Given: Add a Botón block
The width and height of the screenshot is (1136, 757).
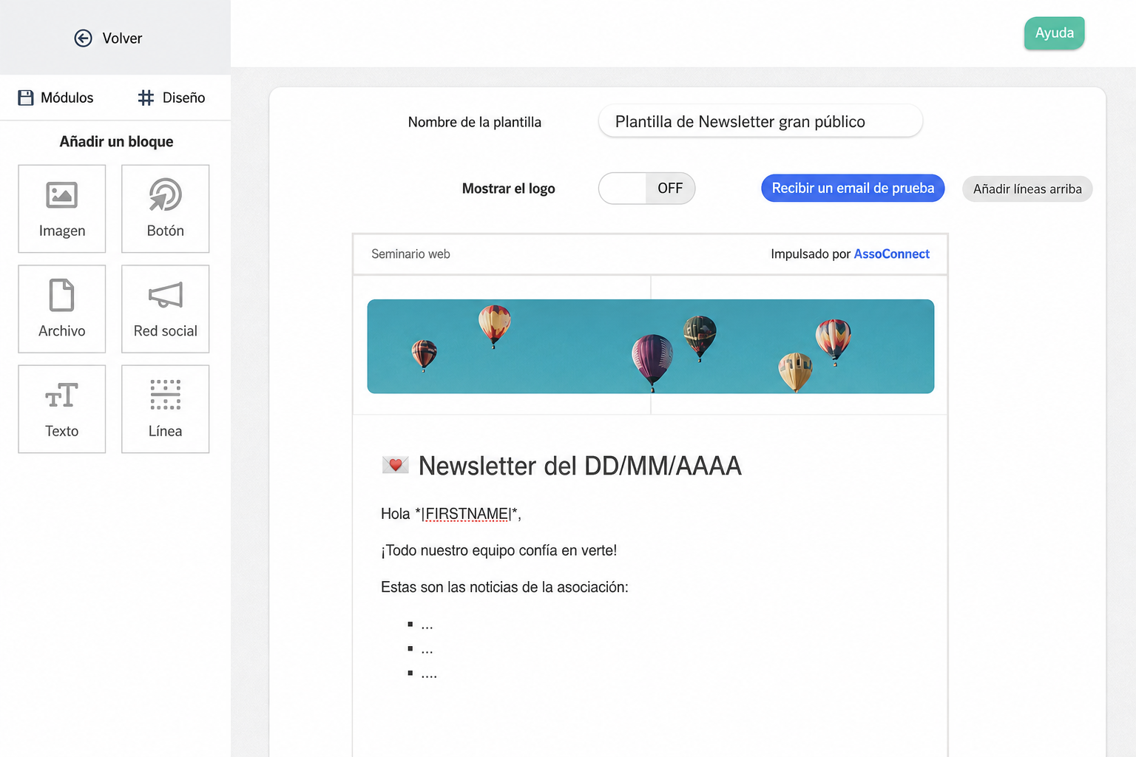Looking at the screenshot, I should coord(166,208).
